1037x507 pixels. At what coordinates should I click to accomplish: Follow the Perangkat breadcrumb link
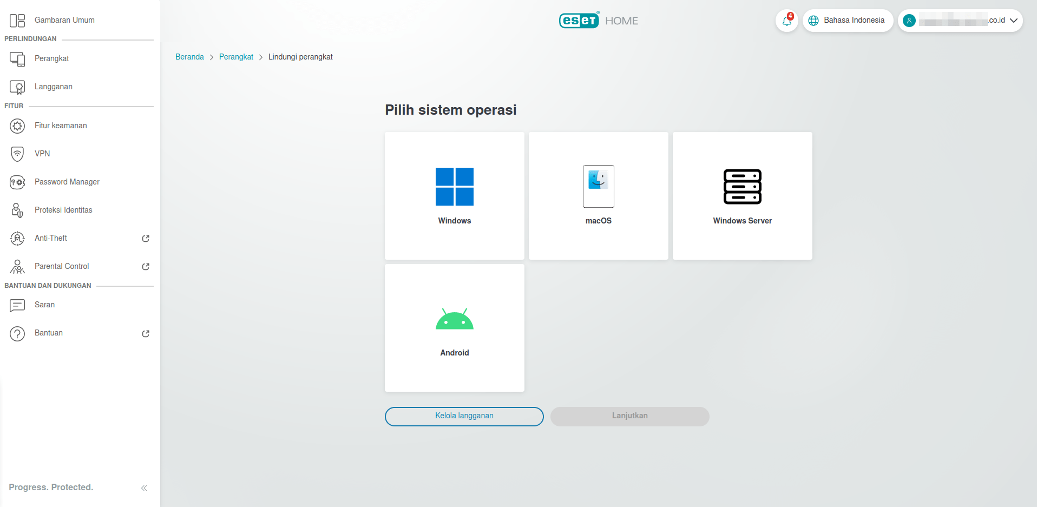pyautogui.click(x=236, y=57)
